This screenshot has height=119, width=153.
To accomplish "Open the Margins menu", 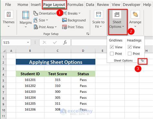I will tap(25, 20).
